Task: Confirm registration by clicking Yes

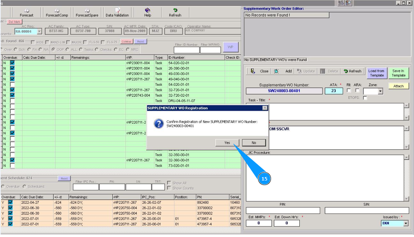Action: coord(227,143)
